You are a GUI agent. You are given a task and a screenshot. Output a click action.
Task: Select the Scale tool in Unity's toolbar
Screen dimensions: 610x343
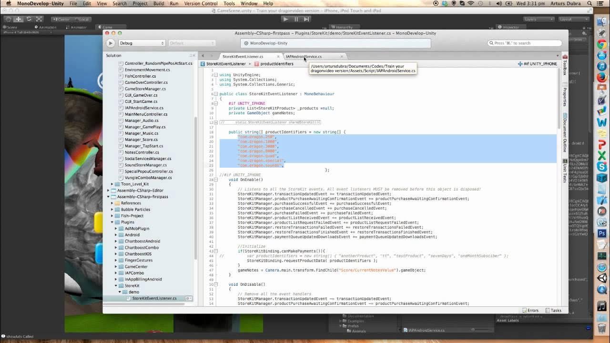point(39,19)
